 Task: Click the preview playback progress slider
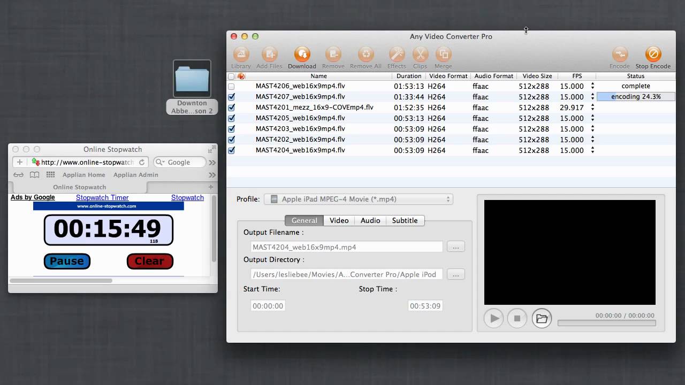[606, 323]
